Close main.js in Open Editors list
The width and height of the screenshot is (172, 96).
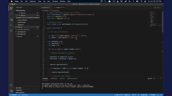[17, 15]
